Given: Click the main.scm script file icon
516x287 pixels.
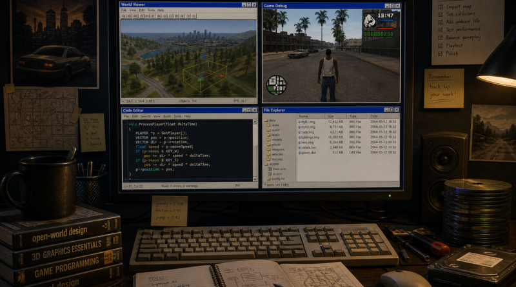Looking at the screenshot, I should pyautogui.click(x=270, y=169).
